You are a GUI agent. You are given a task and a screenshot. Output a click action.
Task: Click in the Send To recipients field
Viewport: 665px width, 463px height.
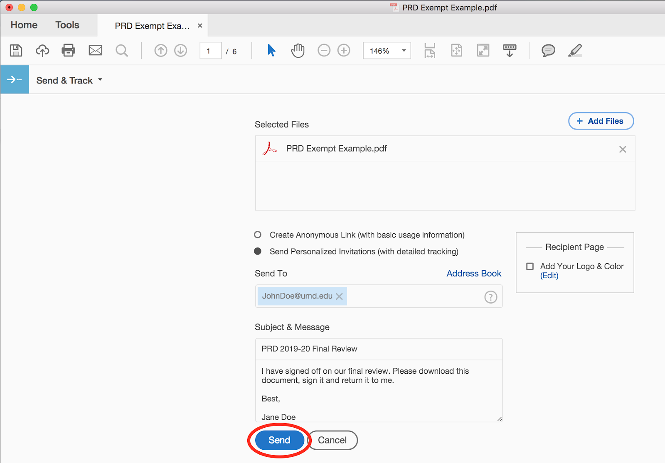pyautogui.click(x=379, y=296)
